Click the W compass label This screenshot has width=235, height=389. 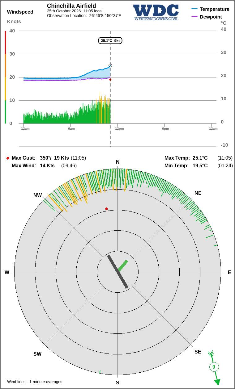coord(7,272)
